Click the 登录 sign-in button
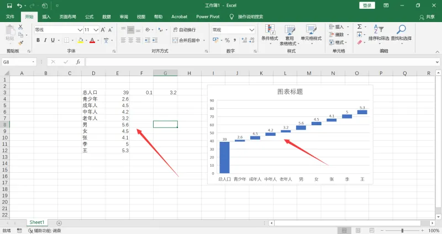Image resolution: width=442 pixels, height=234 pixels. (367, 6)
